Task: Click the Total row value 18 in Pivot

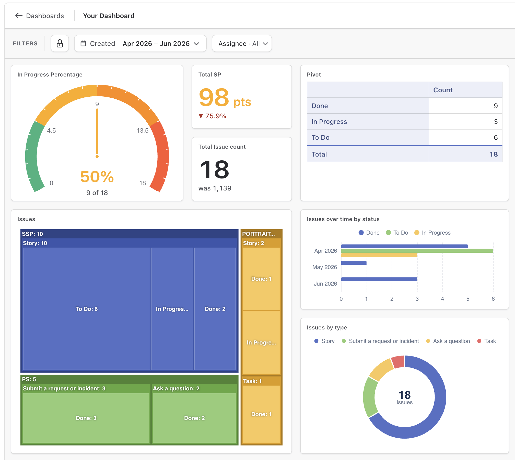Action: pyautogui.click(x=494, y=154)
